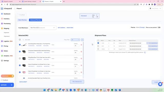The image size is (164, 92).
Task: Click the Plan Selected button
Action: click(77, 82)
